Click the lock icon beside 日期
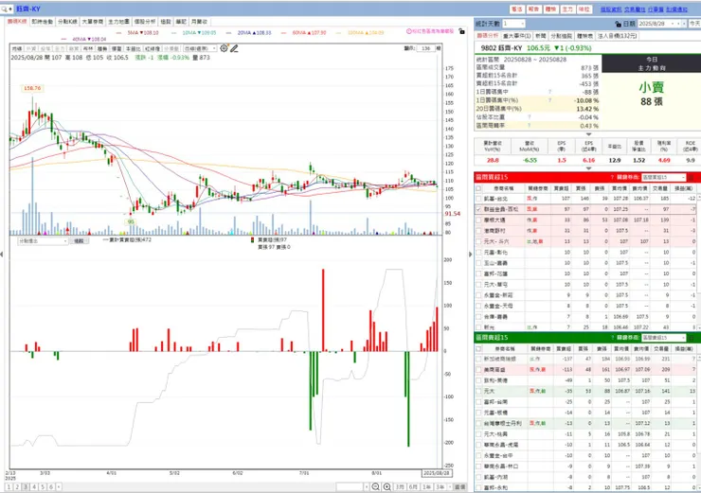The height and width of the screenshot is (493, 701). click(x=618, y=24)
